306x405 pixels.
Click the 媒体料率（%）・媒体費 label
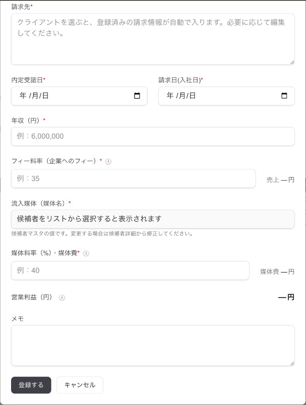45,253
